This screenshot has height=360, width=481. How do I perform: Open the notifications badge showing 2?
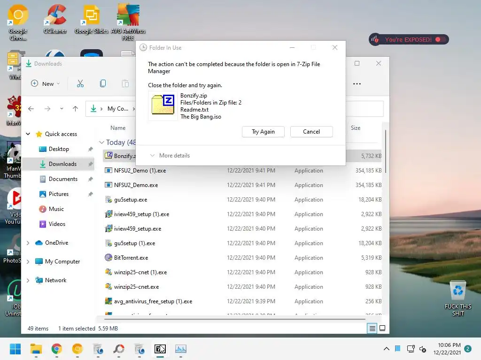(x=468, y=349)
